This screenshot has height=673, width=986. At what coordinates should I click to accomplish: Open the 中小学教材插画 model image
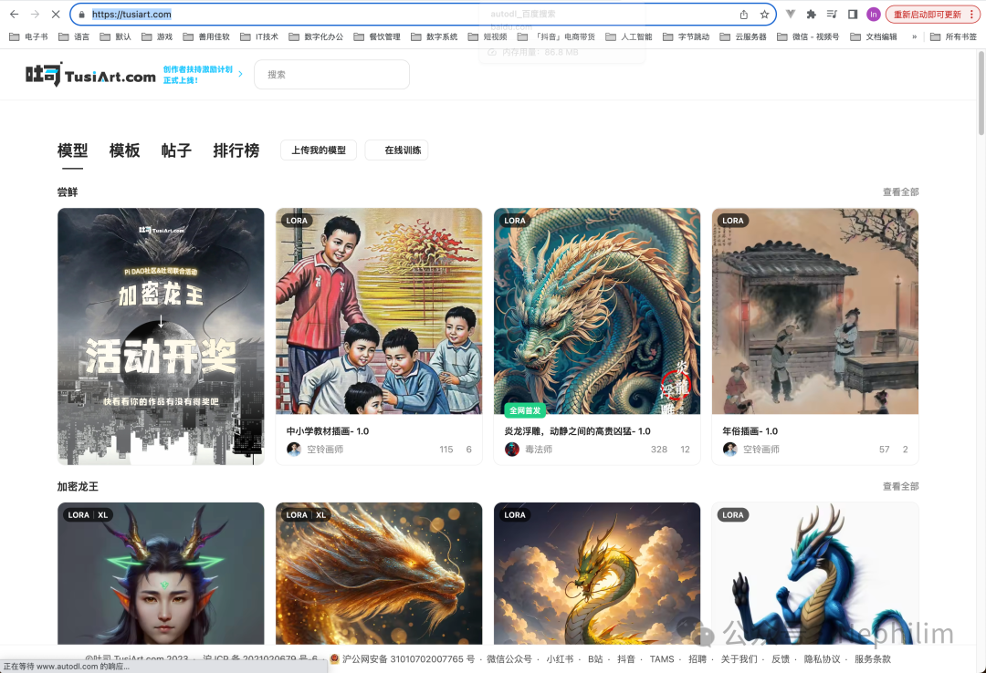click(379, 311)
